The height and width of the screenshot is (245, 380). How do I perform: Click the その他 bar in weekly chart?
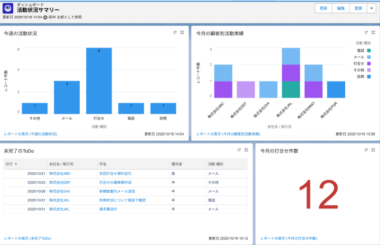(x=35, y=108)
